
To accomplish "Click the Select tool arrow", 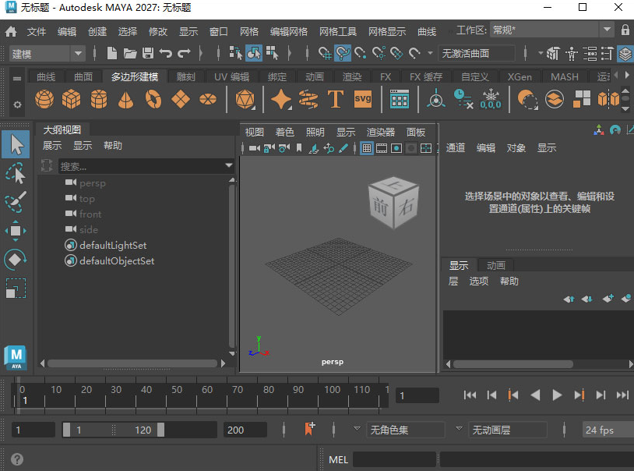I will (x=16, y=144).
